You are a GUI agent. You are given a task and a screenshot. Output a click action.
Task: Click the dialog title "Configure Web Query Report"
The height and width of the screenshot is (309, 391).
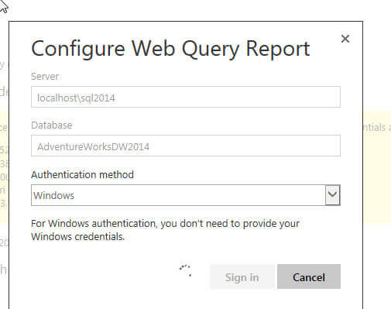tap(170, 49)
